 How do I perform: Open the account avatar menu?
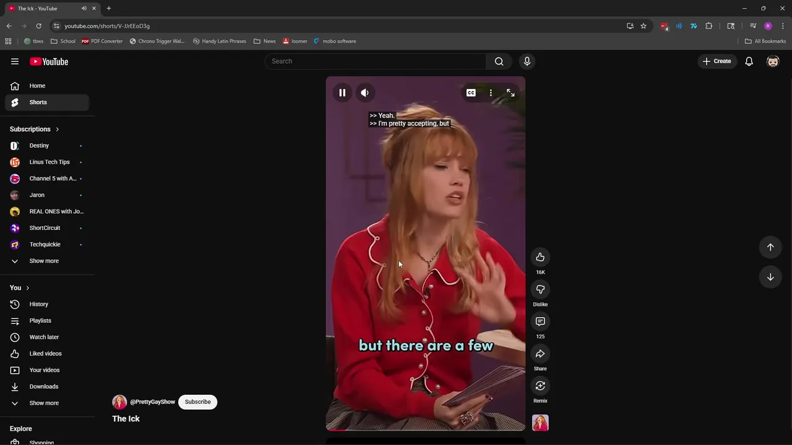pyautogui.click(x=773, y=61)
